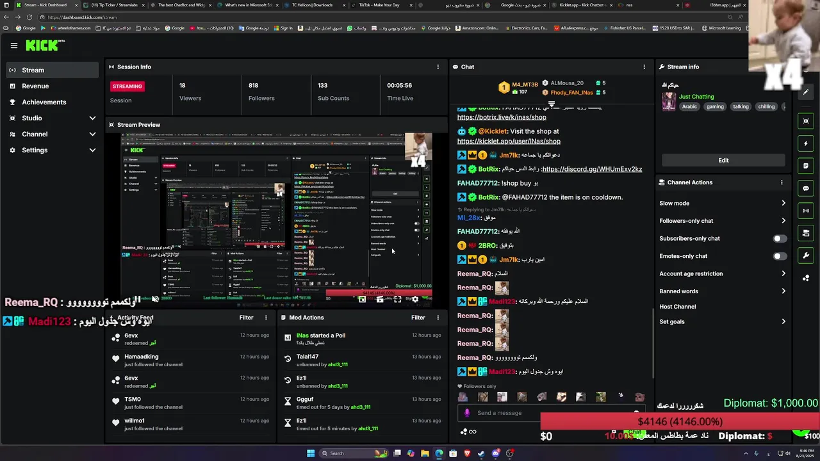This screenshot has height=461, width=820.
Task: Expand Set goals options
Action: tap(723, 321)
